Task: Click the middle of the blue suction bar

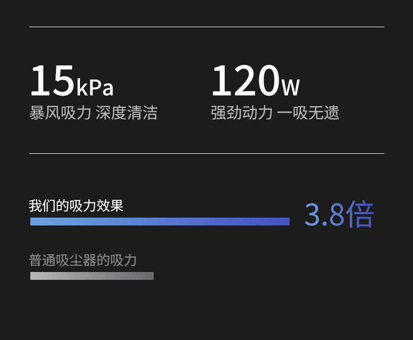Action: [x=160, y=221]
